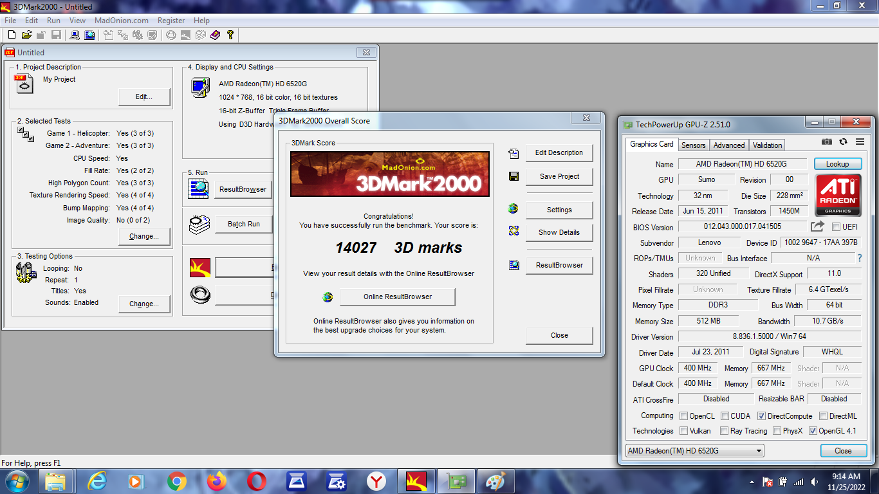Open the Windows Start orb

16,481
